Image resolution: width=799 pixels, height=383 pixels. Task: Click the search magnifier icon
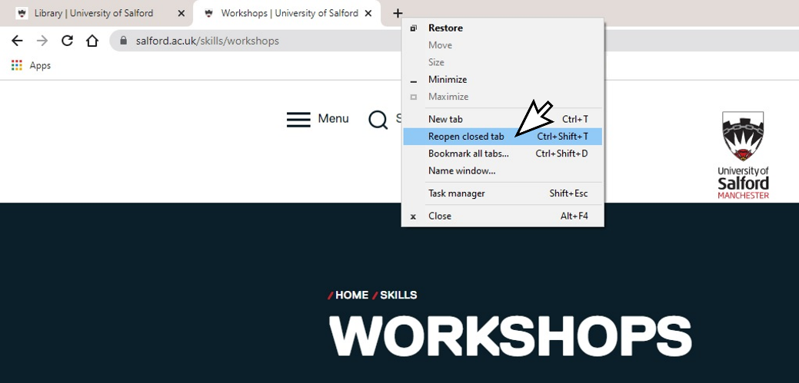(378, 120)
